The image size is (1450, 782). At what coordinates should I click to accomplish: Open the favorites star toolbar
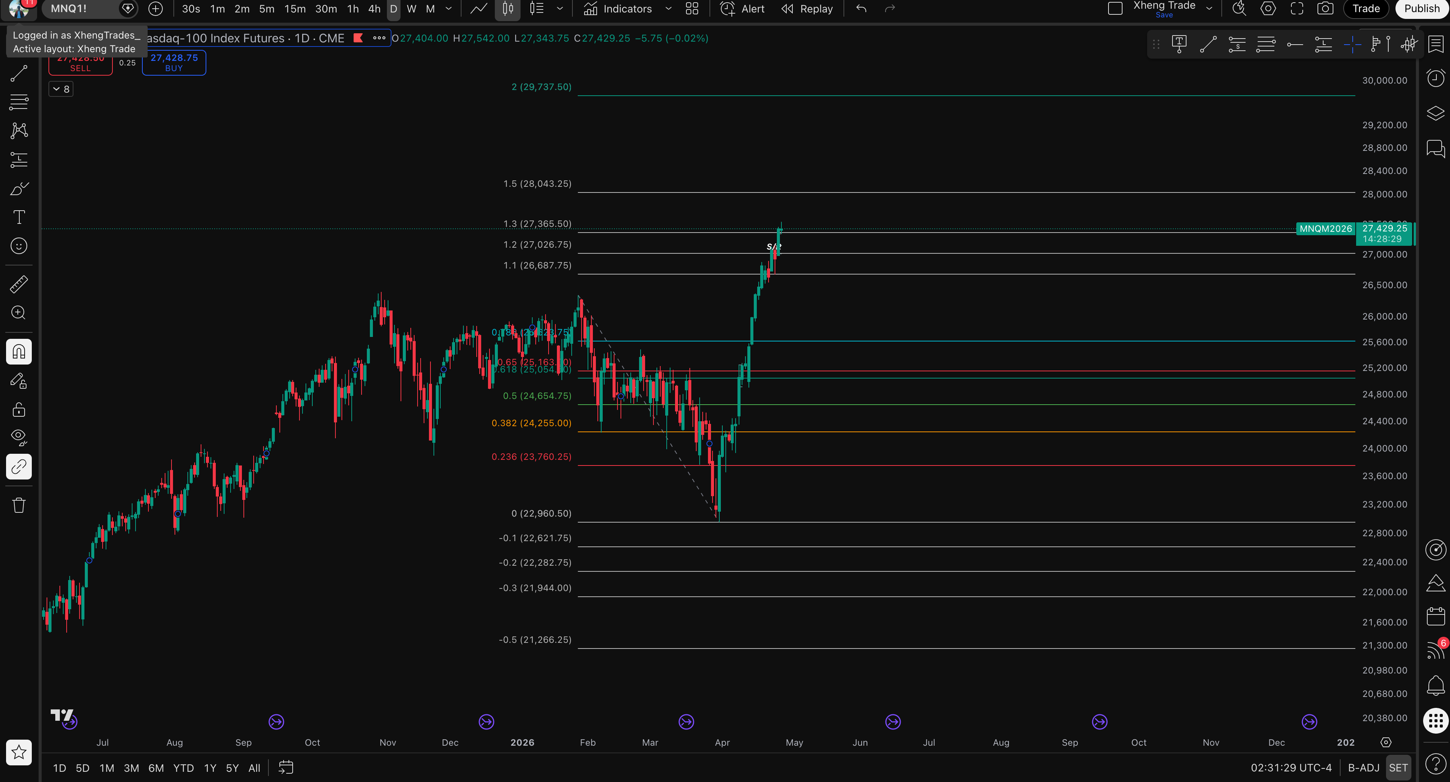point(19,752)
